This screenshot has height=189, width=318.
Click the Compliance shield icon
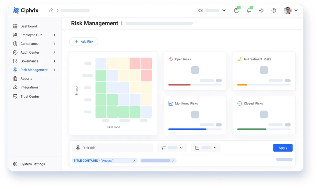(15, 44)
